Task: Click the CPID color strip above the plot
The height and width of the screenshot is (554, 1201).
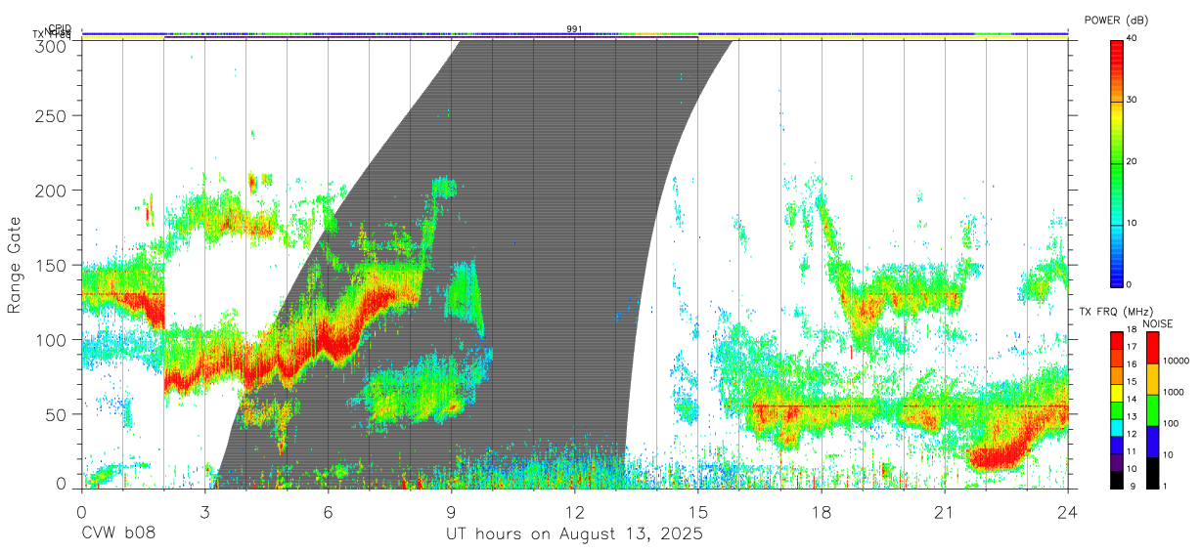Action: pos(575,33)
